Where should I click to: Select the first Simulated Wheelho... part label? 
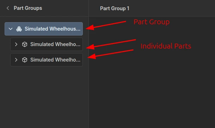click(x=55, y=44)
